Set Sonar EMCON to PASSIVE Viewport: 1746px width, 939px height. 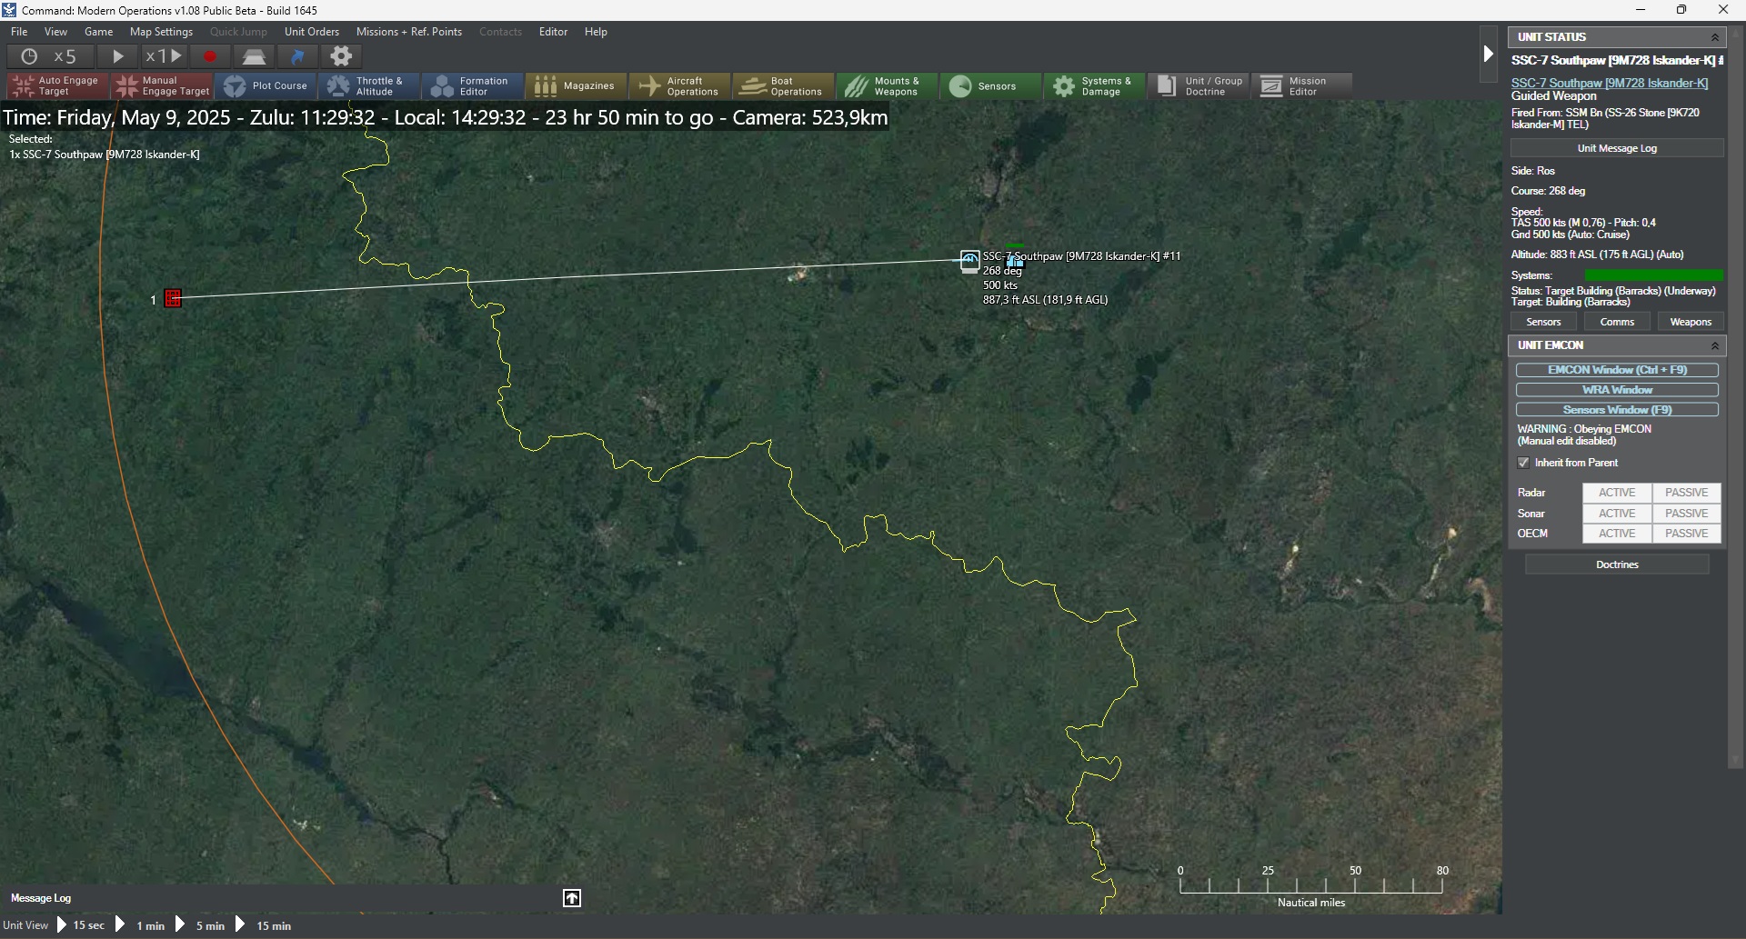[1687, 514]
